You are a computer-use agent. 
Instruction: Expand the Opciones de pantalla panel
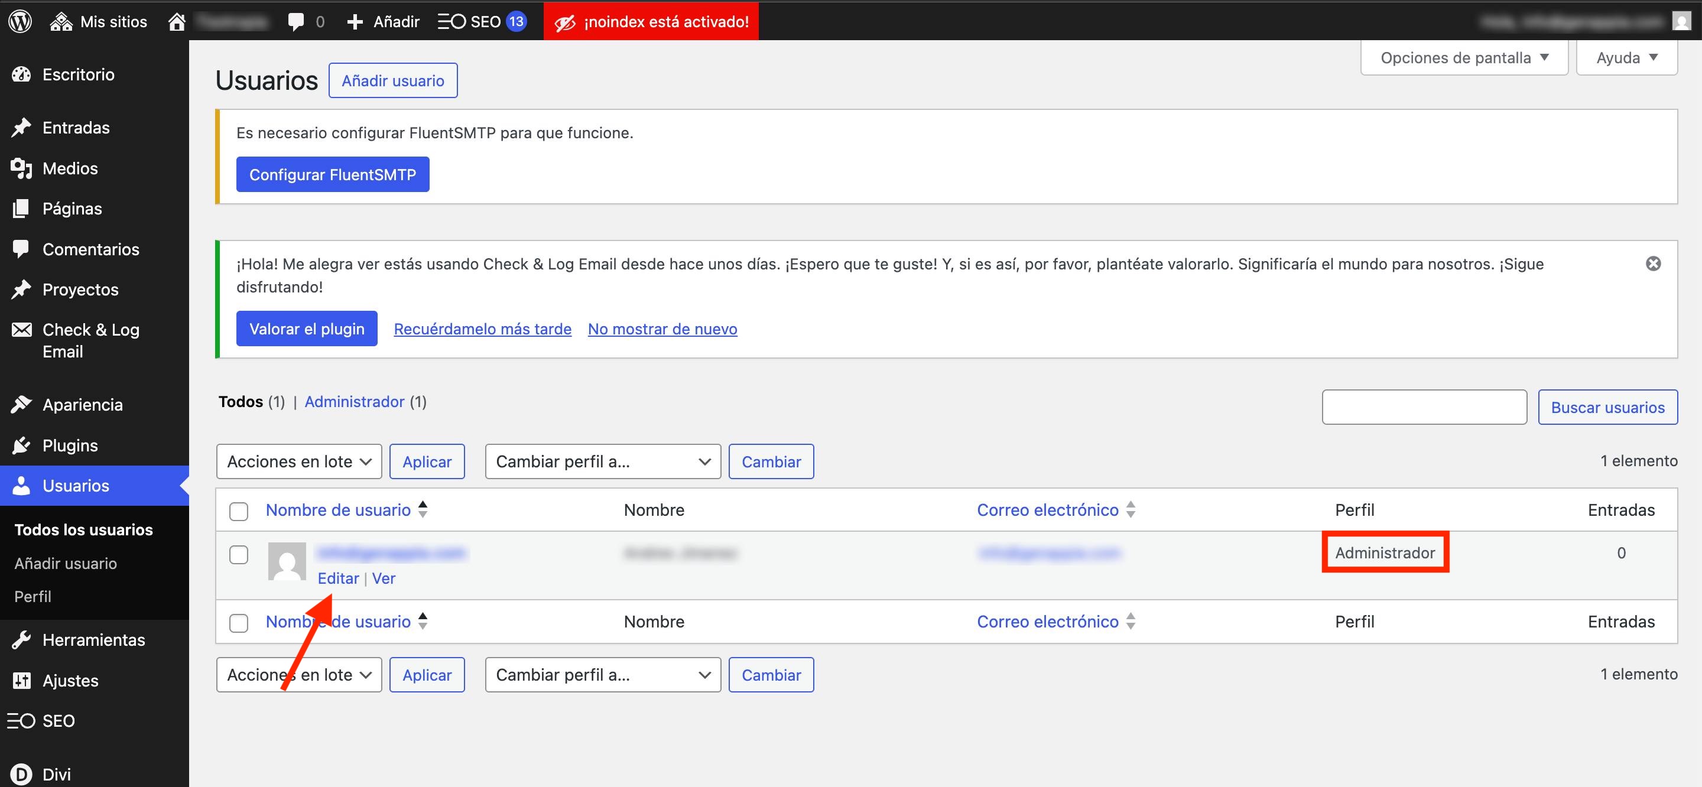1463,57
